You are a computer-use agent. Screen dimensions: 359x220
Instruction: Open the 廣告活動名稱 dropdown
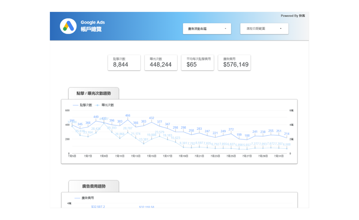tap(207, 28)
